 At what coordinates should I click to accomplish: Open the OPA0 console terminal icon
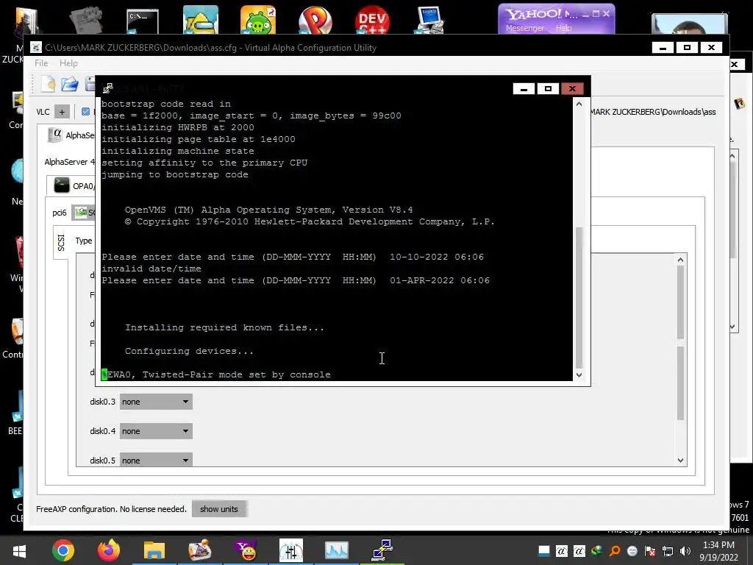pos(62,185)
